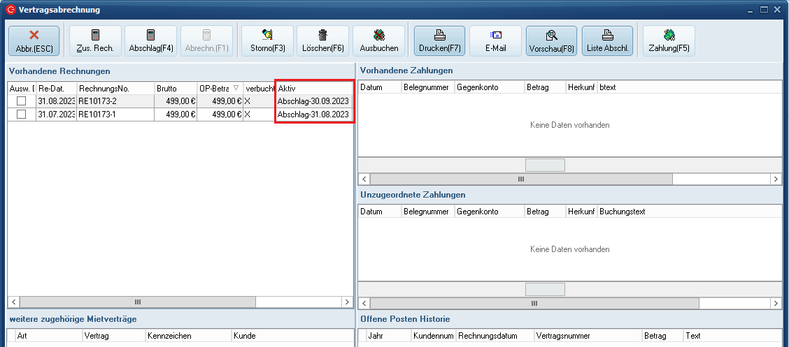Click the Abbr.(ESC) cancel button

(x=34, y=41)
